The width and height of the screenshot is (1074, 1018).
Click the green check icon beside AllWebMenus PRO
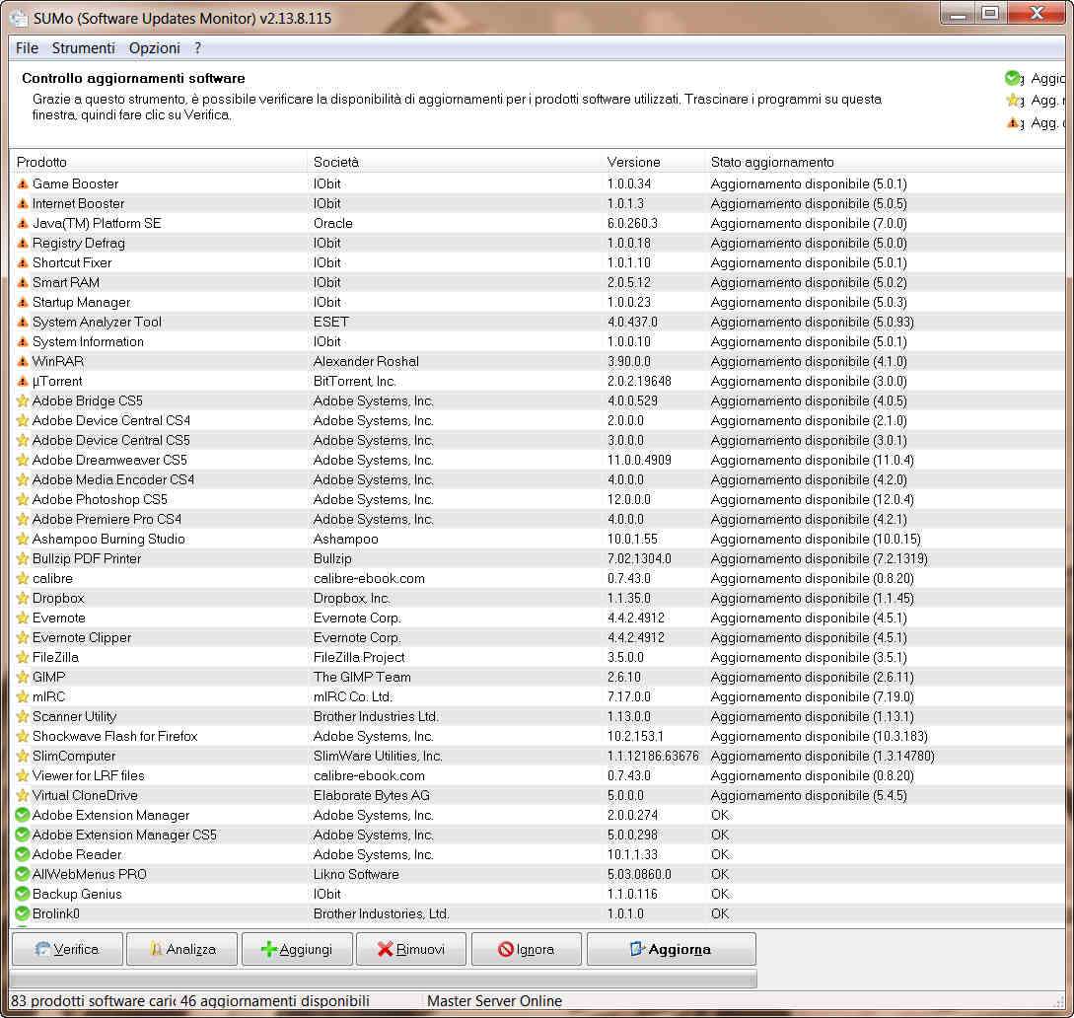[23, 874]
